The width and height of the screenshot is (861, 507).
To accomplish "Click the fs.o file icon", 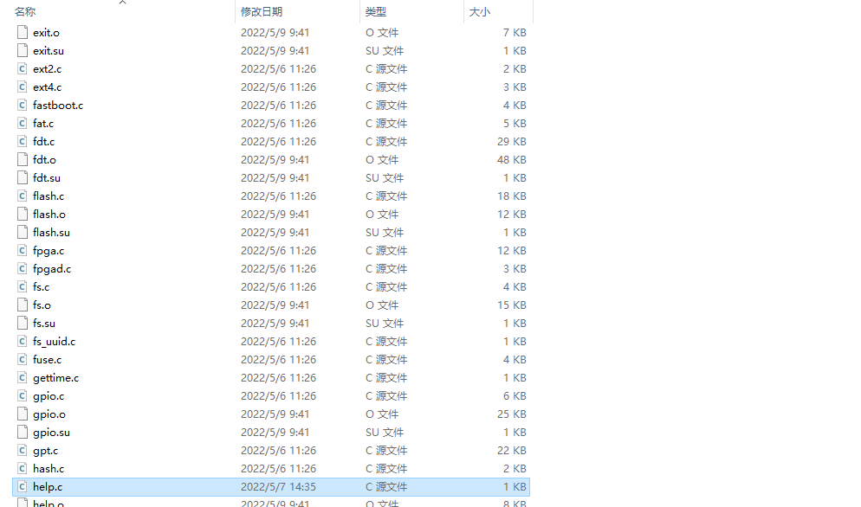I will pyautogui.click(x=22, y=305).
